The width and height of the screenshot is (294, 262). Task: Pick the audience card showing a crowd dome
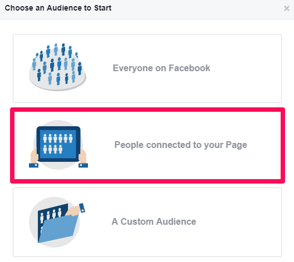147,68
